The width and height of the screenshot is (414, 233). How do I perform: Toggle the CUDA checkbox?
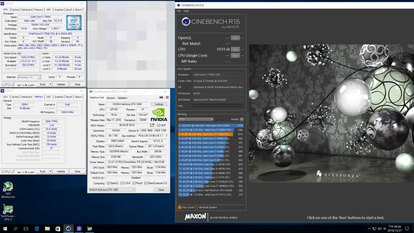coord(122,183)
